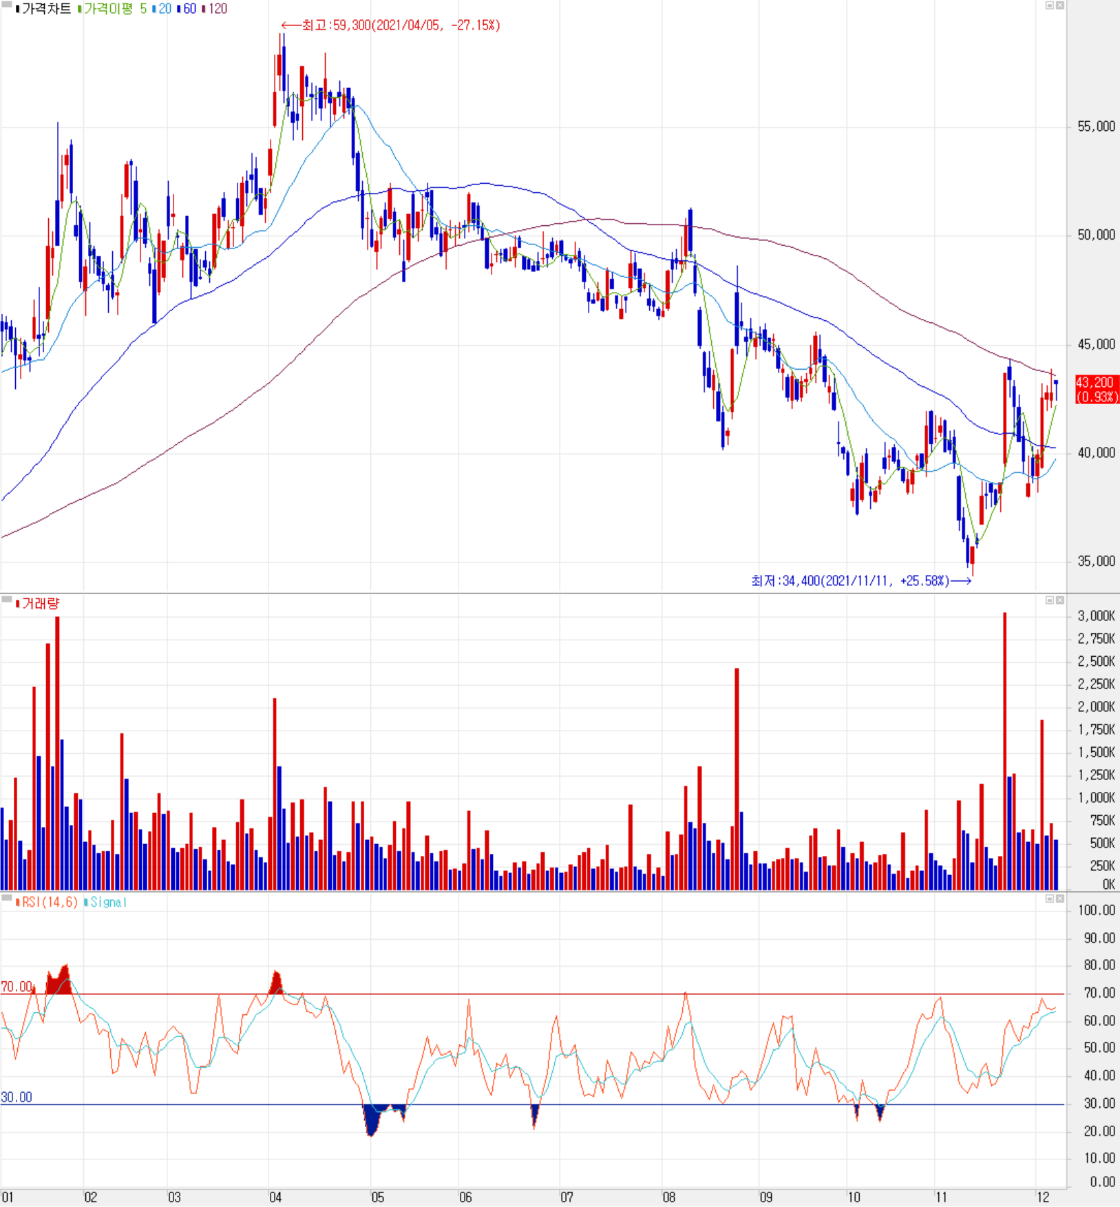Click the 최저:34,400 low price annotation
This screenshot has height=1207, width=1120.
[x=861, y=581]
